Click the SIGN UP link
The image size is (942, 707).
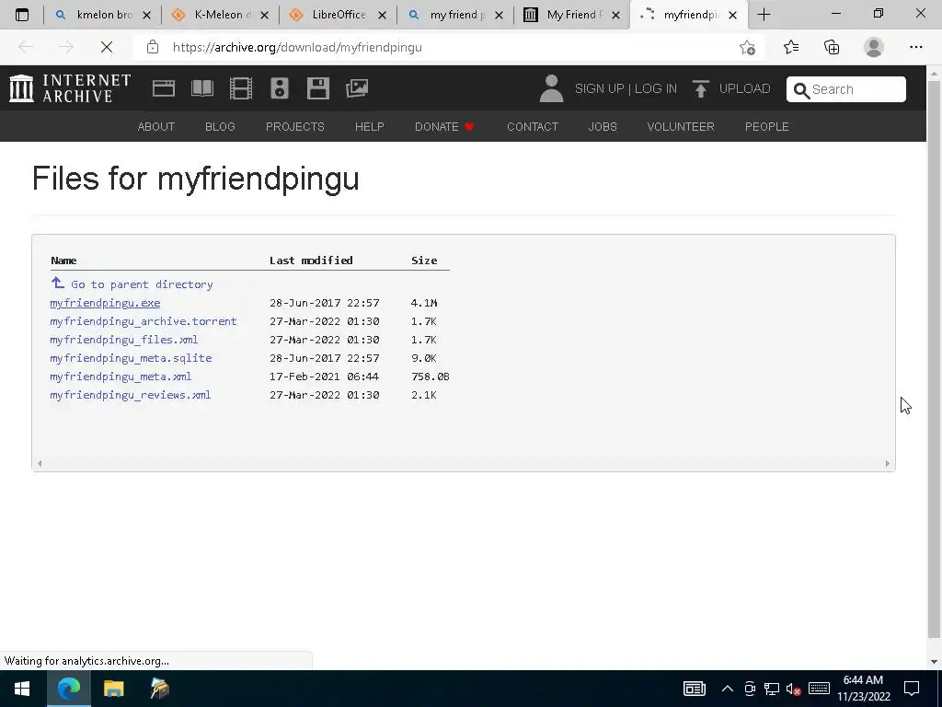(599, 89)
